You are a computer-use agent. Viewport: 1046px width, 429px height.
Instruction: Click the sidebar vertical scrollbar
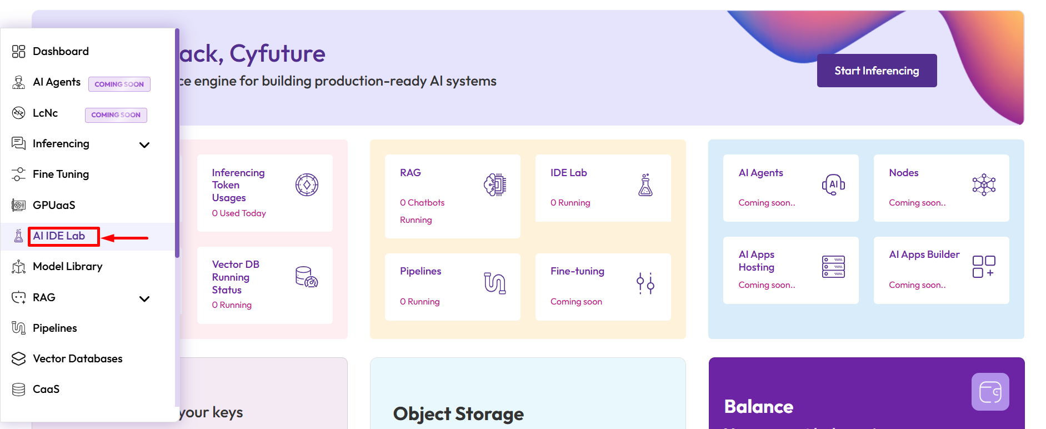177,144
